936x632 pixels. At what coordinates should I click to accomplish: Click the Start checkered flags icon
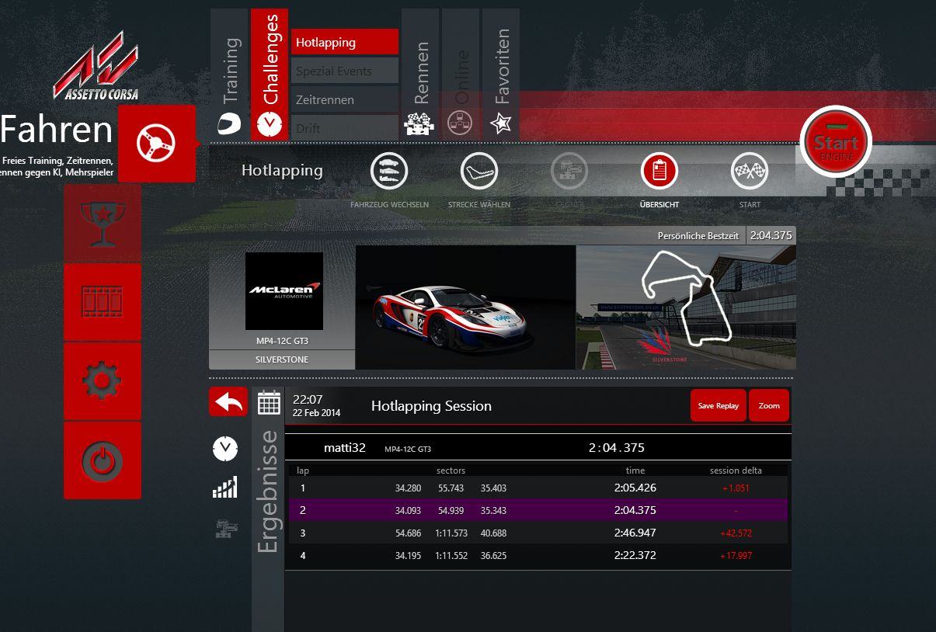[x=750, y=172]
